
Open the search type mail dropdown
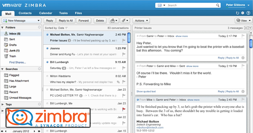[161, 5]
